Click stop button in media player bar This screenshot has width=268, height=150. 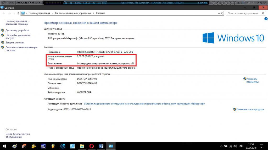pos(218,3)
